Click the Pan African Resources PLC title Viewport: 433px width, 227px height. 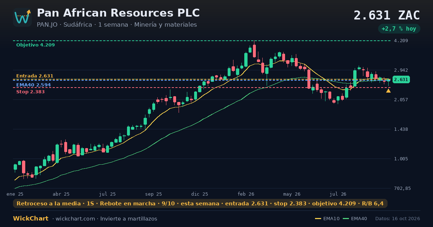[x=118, y=13]
